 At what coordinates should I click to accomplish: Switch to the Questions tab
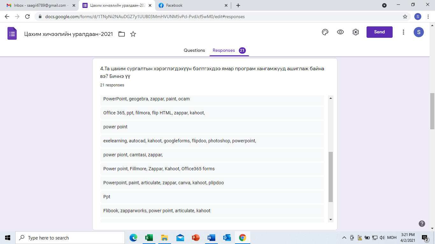[x=194, y=50]
